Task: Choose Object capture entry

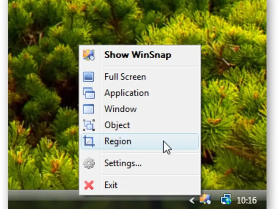Action: [140, 125]
